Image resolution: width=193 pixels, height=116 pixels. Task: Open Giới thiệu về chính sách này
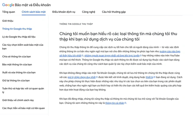point(18,100)
